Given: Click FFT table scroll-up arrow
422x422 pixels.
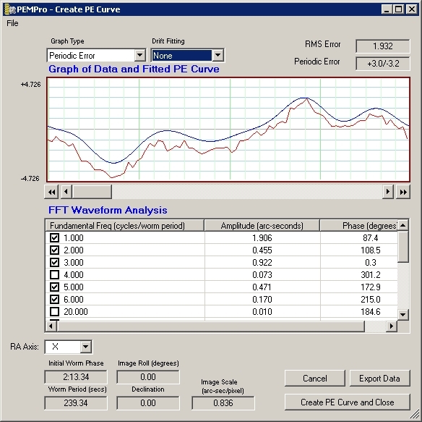Looking at the screenshot, I should pos(403,225).
